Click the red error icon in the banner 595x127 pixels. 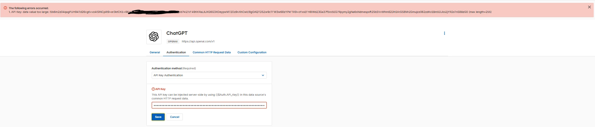tap(5, 8)
